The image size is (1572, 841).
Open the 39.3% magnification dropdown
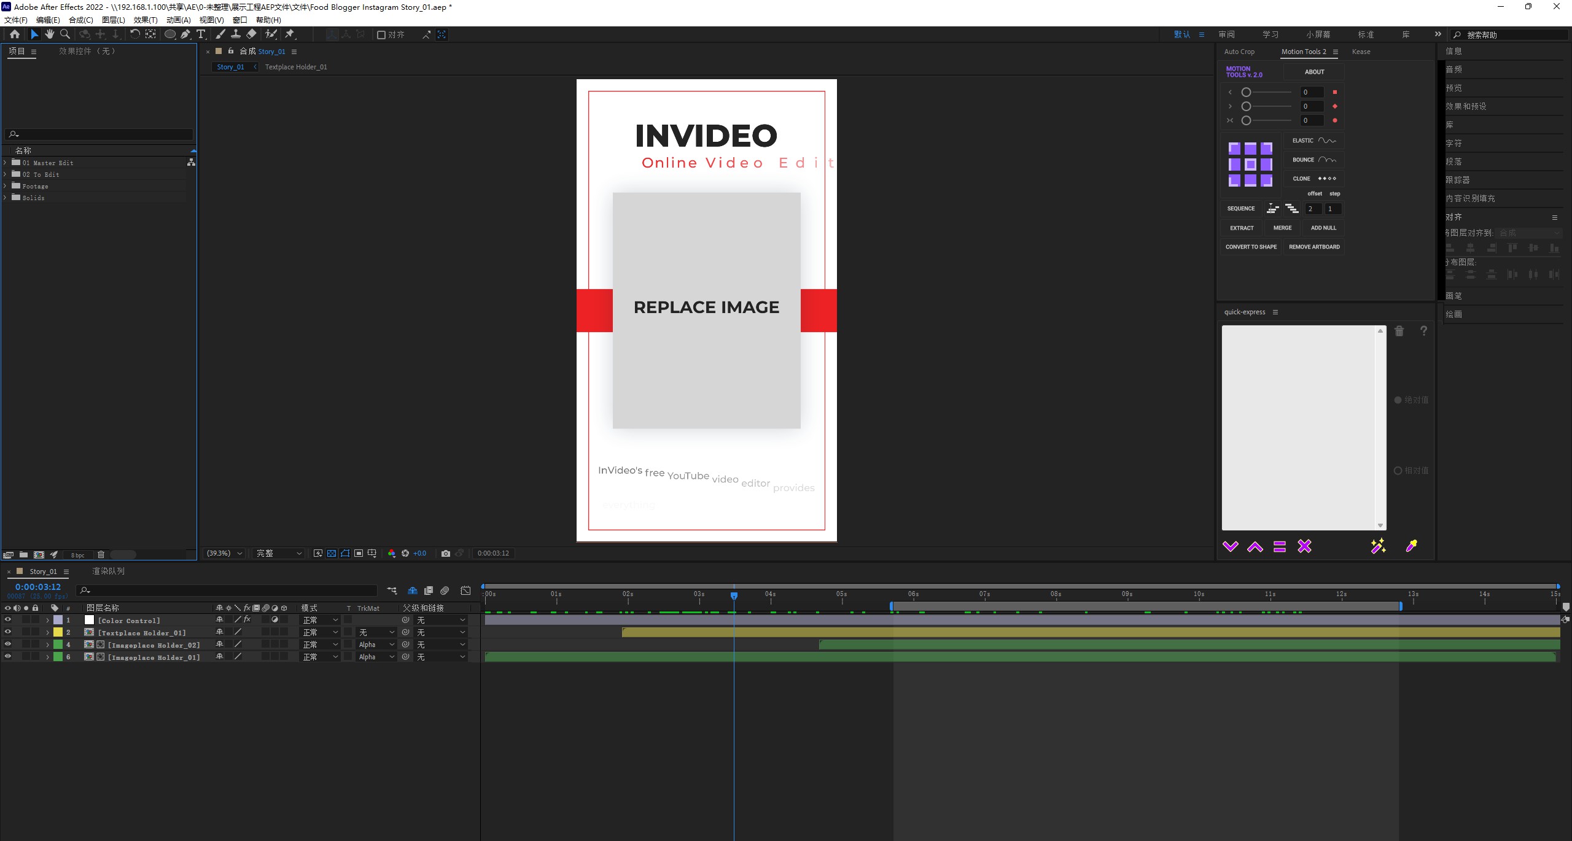pos(225,553)
